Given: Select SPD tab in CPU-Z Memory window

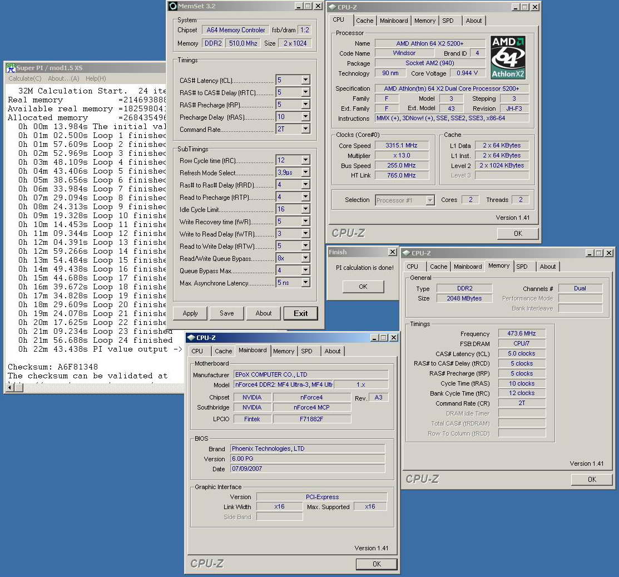Looking at the screenshot, I should coord(522,267).
